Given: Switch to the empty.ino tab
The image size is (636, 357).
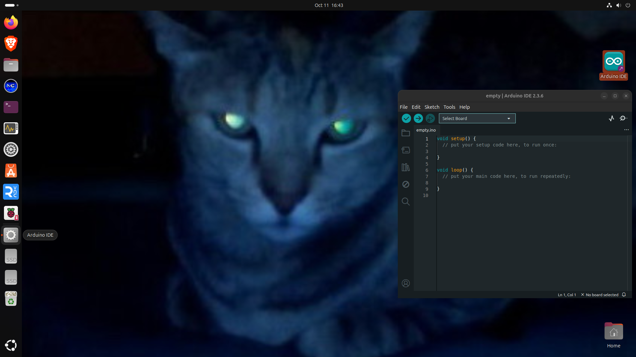Looking at the screenshot, I should tap(426, 130).
